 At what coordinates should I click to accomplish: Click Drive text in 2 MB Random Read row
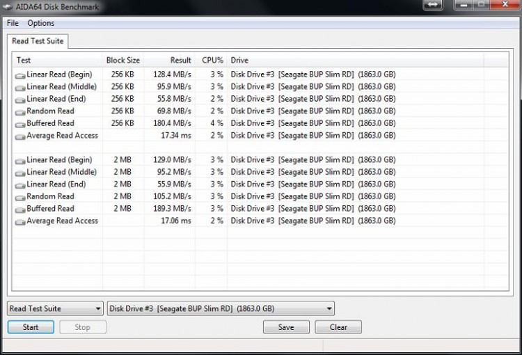(x=313, y=196)
